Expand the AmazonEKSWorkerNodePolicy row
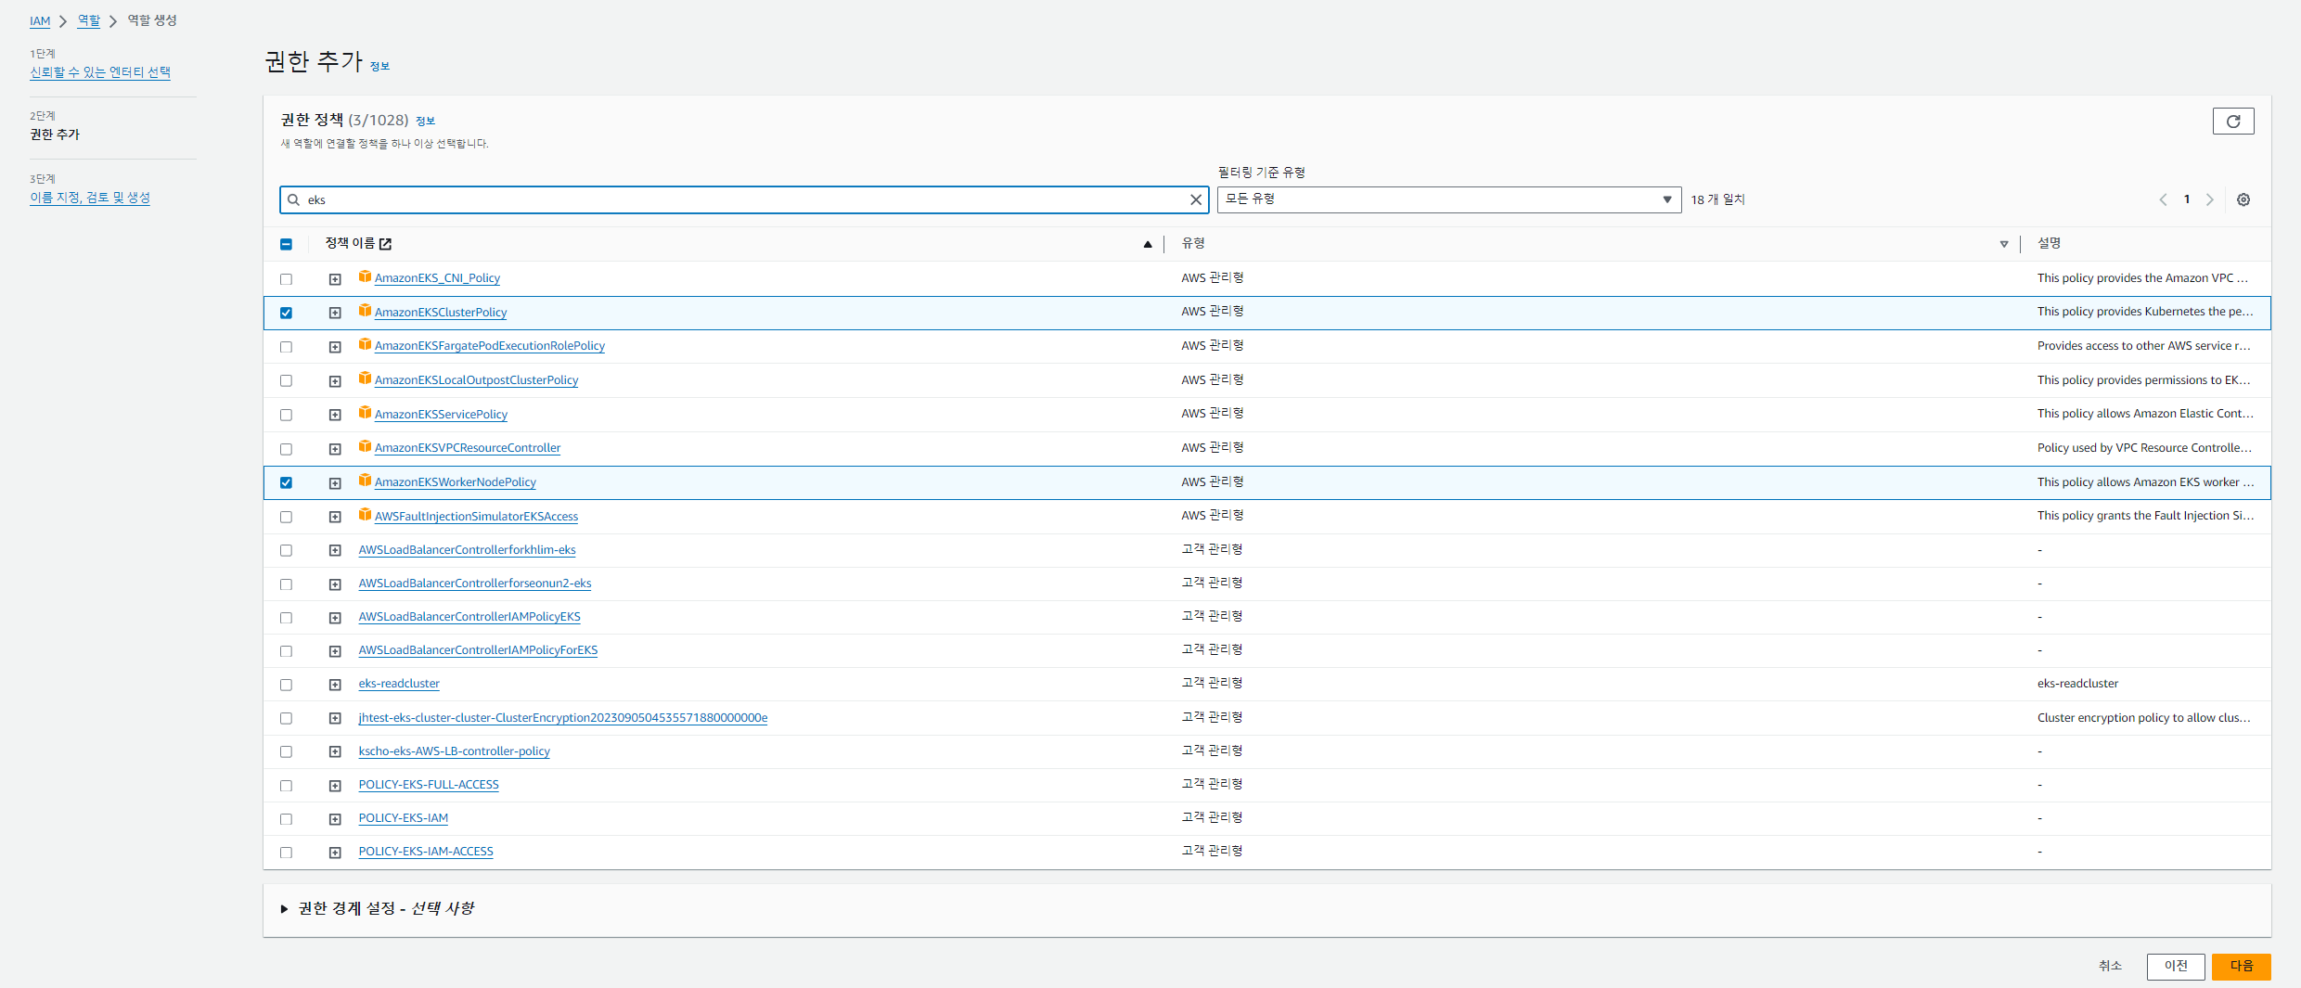This screenshot has width=2301, height=988. click(335, 482)
